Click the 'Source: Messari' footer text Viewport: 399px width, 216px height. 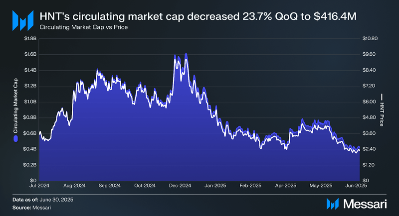(x=31, y=208)
